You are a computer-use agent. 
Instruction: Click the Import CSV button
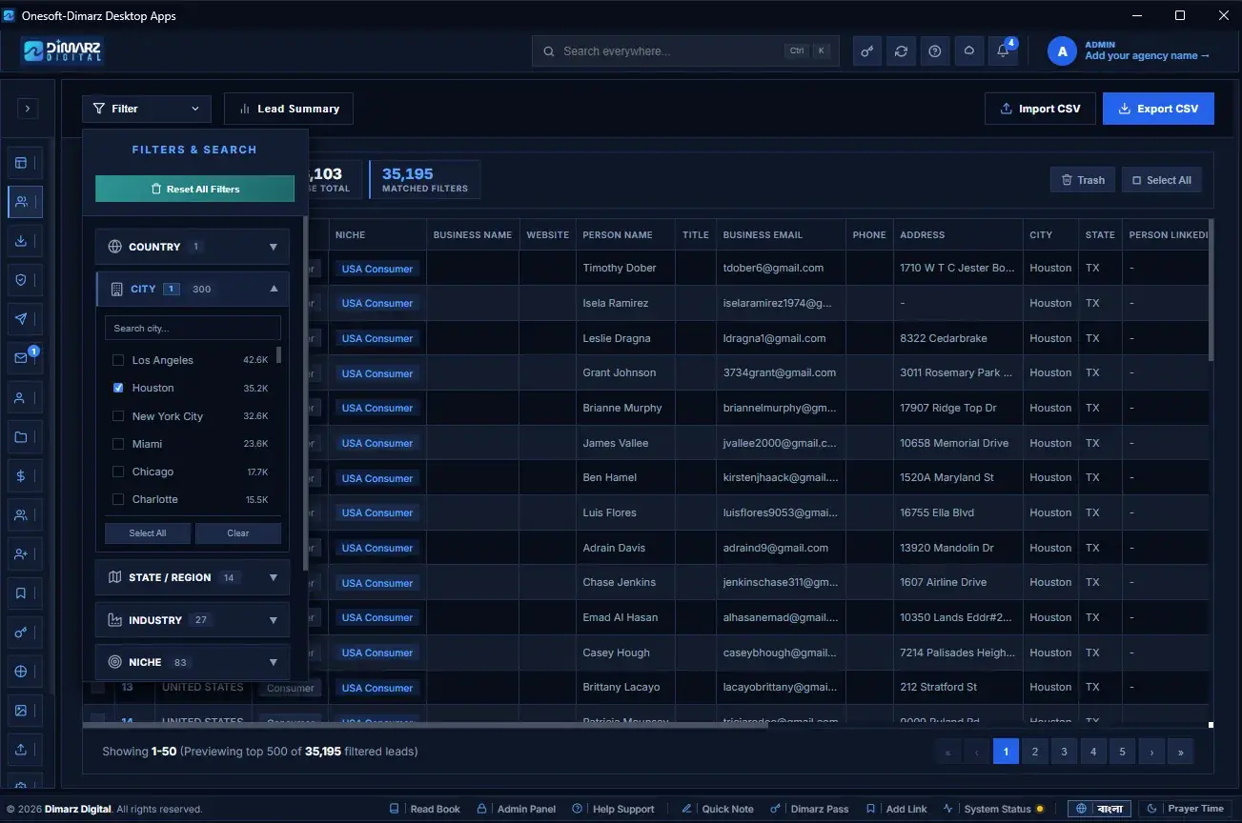pos(1040,109)
